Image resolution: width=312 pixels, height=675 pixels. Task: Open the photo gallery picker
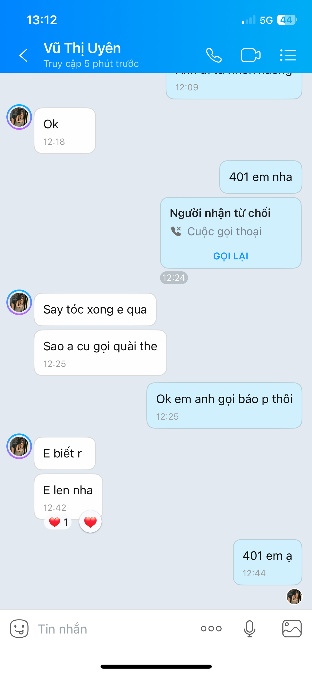pos(292,628)
